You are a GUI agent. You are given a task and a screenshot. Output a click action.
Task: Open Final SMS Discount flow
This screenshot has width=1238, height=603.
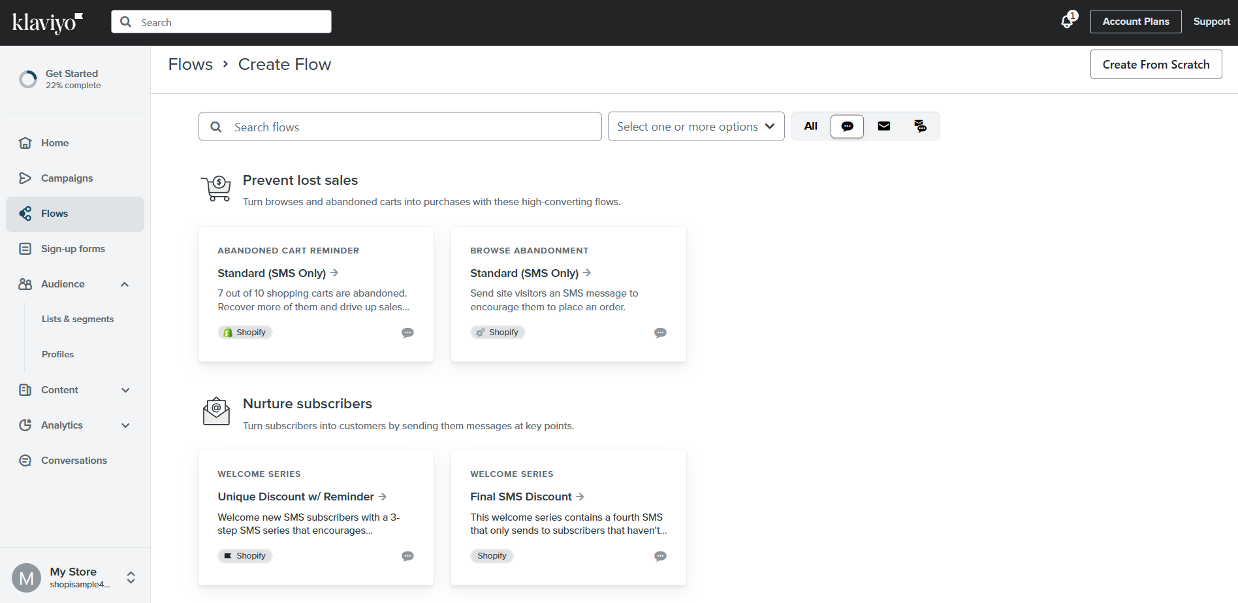click(527, 497)
